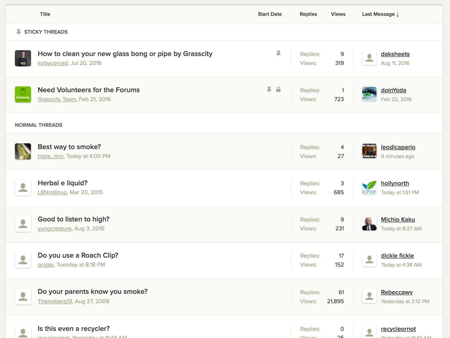The height and width of the screenshot is (338, 450).
Task: Open 'Good to listen to high?' thread
Action: [74, 219]
